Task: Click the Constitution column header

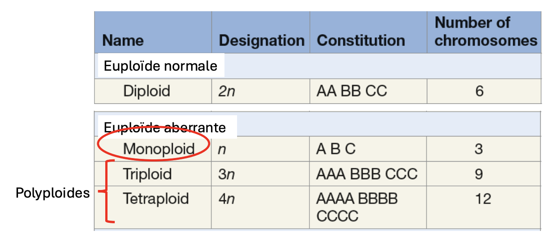Action: click(361, 41)
